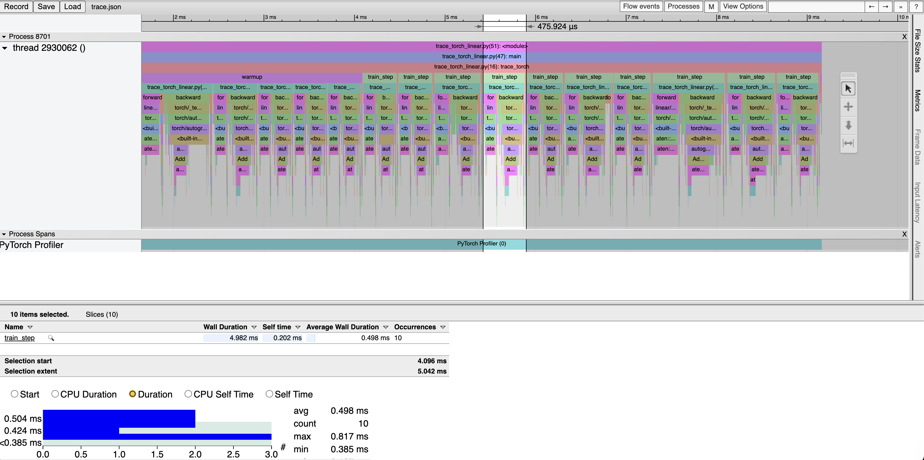Switch to the Slices (10) tab

[101, 314]
